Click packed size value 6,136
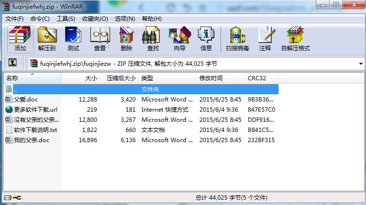The width and height of the screenshot is (366, 205). pos(128,140)
